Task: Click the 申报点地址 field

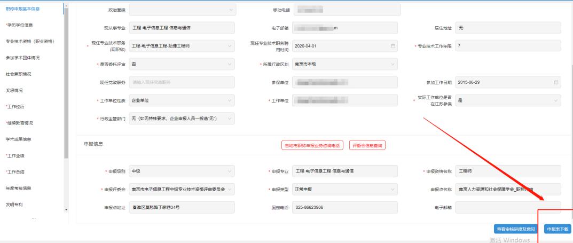Action: click(x=182, y=207)
